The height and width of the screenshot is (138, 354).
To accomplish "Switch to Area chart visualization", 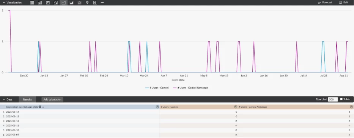I will pyautogui.click(x=72, y=3).
